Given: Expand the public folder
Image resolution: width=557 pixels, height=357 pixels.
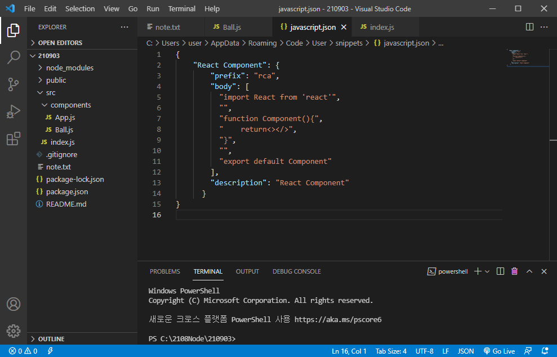Looking at the screenshot, I should coord(82,81).
